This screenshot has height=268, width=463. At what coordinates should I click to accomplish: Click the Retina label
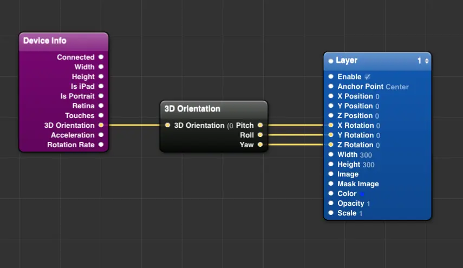tap(83, 106)
